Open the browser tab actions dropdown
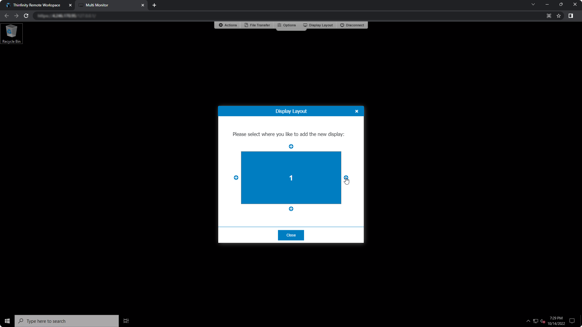The width and height of the screenshot is (582, 327). click(533, 5)
